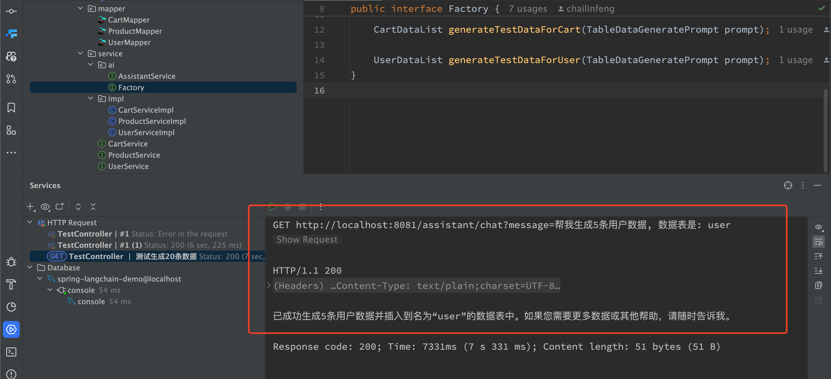Open the AI assistant sidebar icon

click(11, 56)
